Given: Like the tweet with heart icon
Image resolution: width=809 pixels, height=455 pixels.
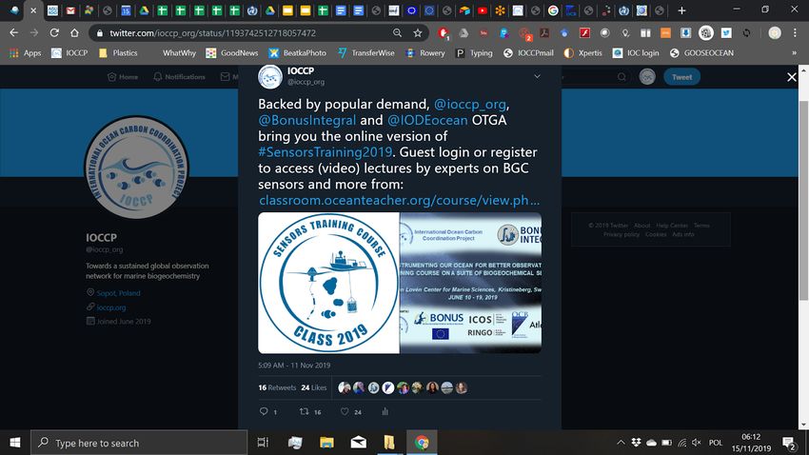Looking at the screenshot, I should point(345,411).
